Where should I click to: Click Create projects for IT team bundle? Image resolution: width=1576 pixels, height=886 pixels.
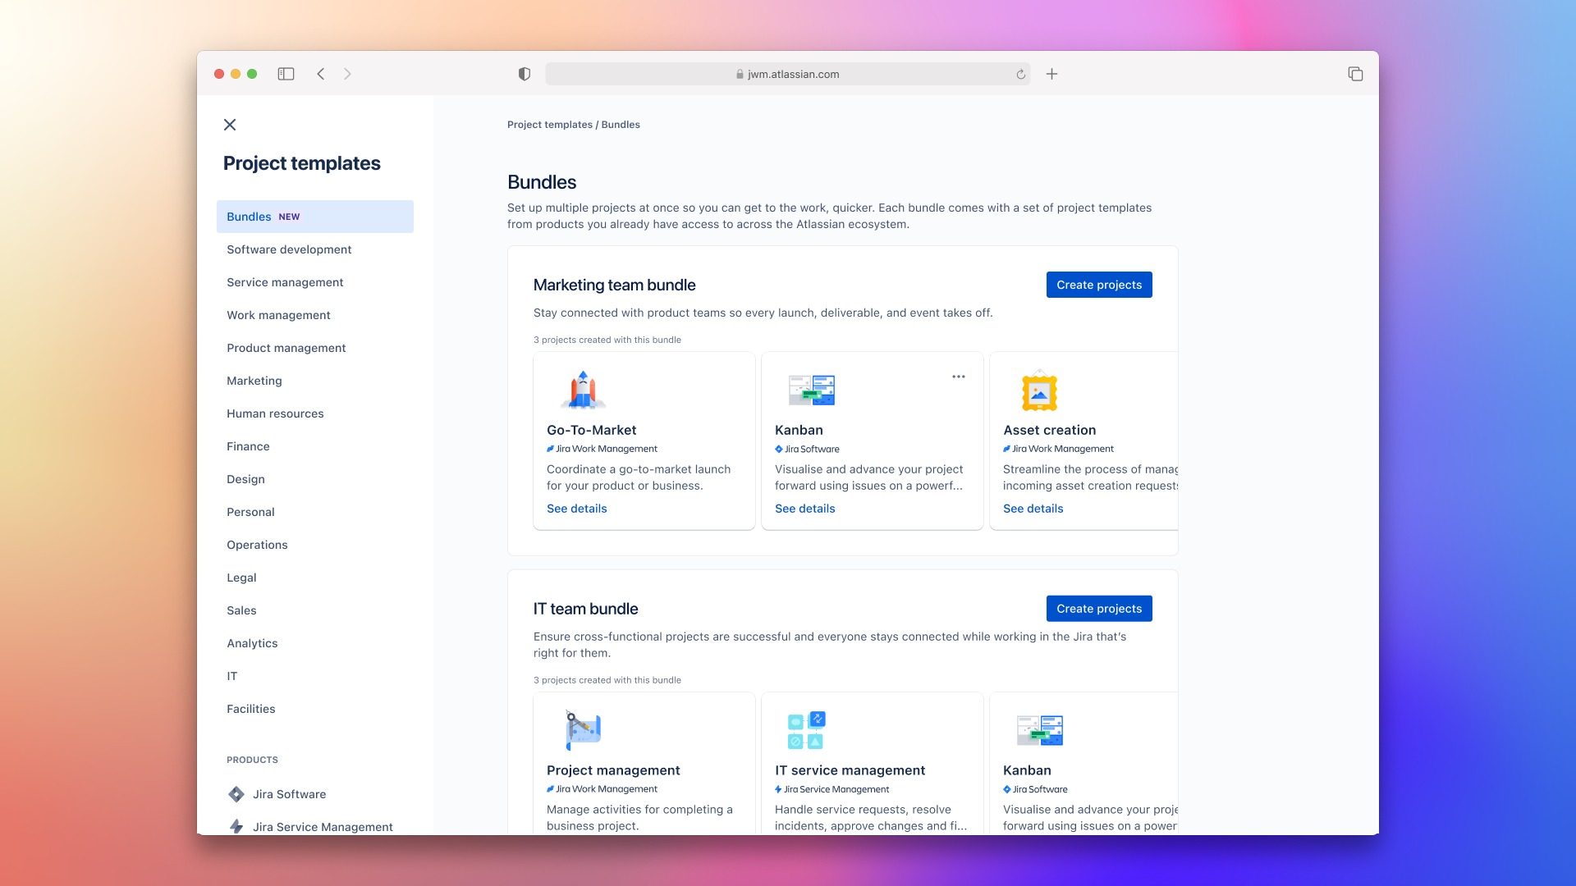(1098, 608)
